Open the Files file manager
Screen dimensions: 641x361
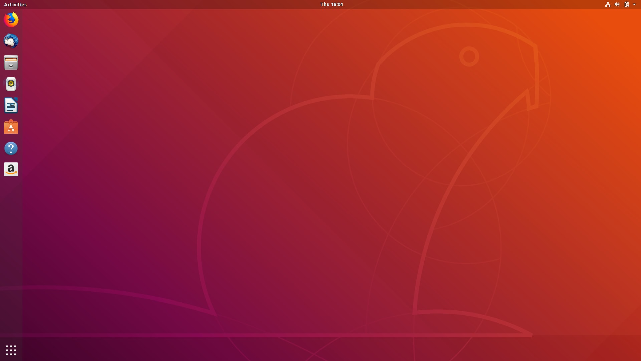[x=11, y=63]
